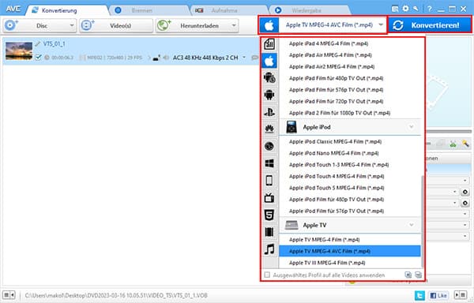The image size is (474, 303).
Task: Select Apple TV MPEG-4 AVC Film entry in list
Action: click(349, 251)
